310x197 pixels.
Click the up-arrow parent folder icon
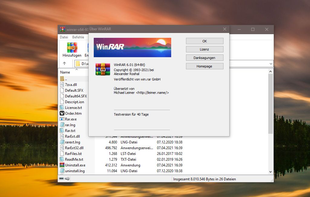pyautogui.click(x=64, y=64)
